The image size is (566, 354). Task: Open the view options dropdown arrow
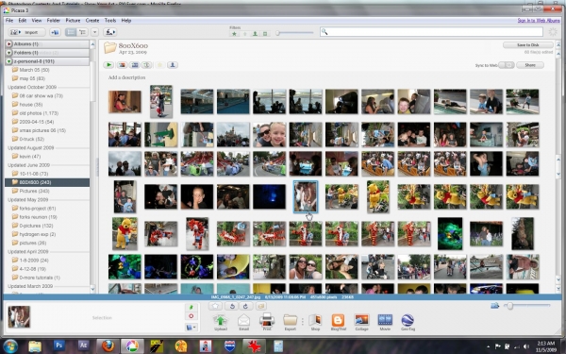(x=94, y=32)
